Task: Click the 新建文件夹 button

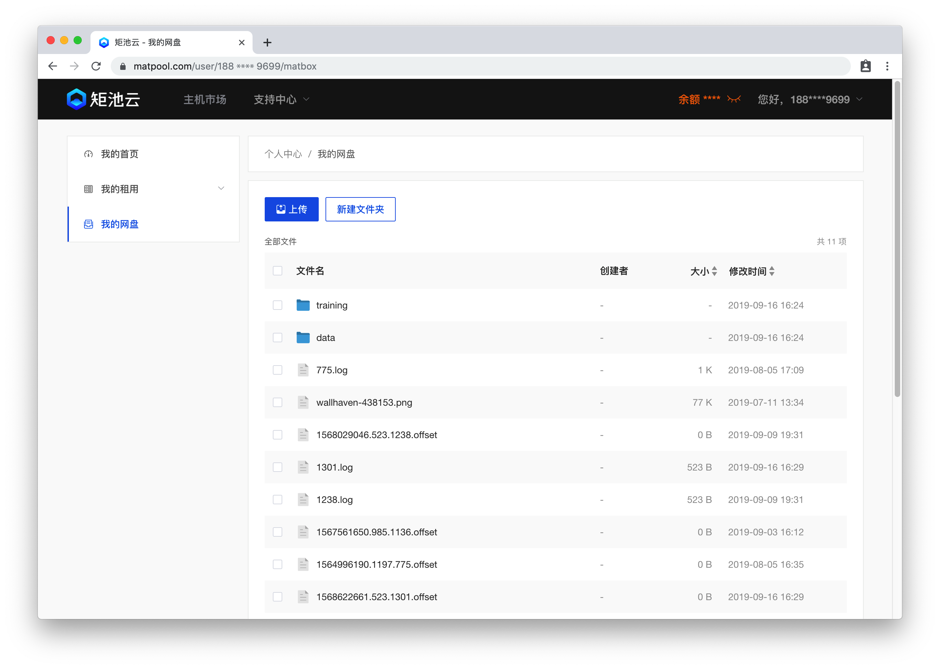Action: [360, 209]
